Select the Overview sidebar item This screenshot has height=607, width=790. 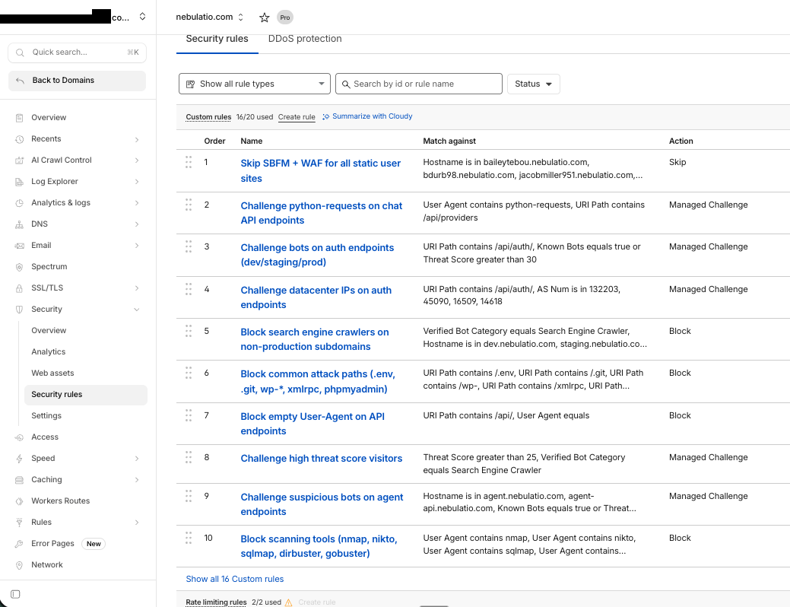(x=49, y=117)
